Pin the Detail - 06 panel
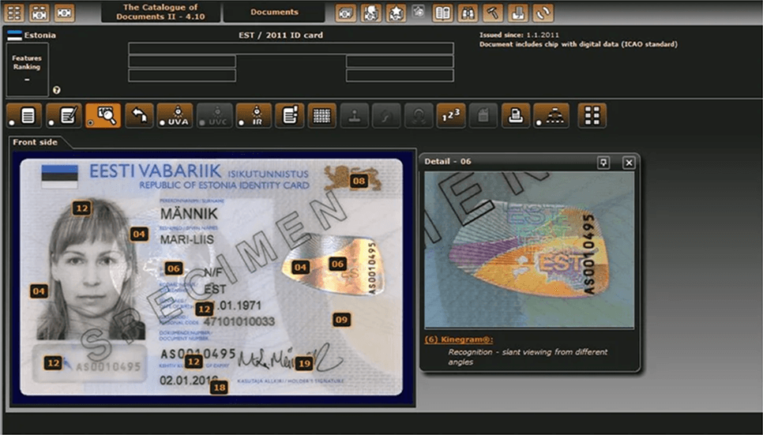763x435 pixels. tap(603, 163)
